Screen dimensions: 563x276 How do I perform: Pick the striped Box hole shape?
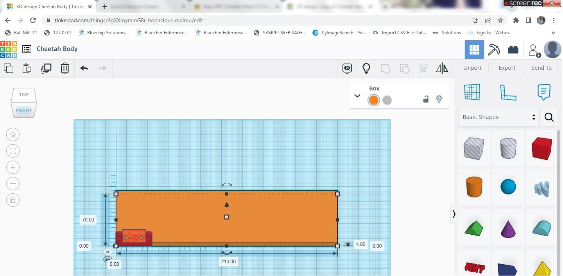[474, 149]
